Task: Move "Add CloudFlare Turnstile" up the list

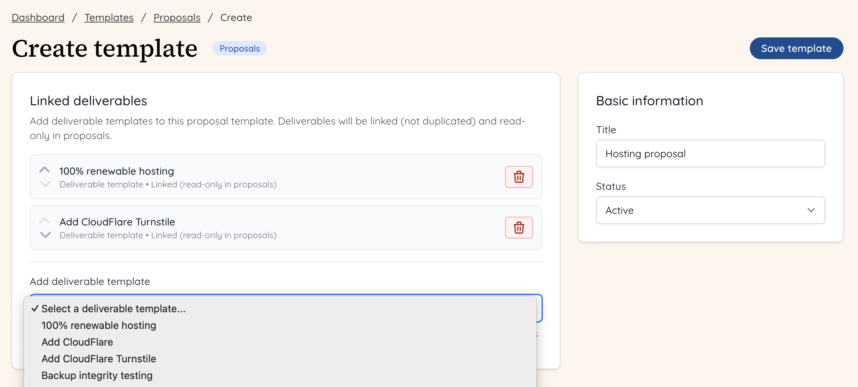Action: (45, 220)
